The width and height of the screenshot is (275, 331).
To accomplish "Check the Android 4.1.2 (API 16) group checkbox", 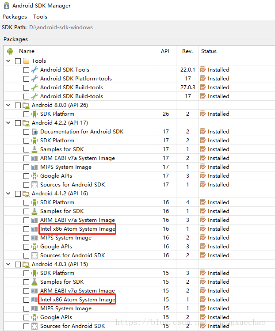I will point(18,194).
